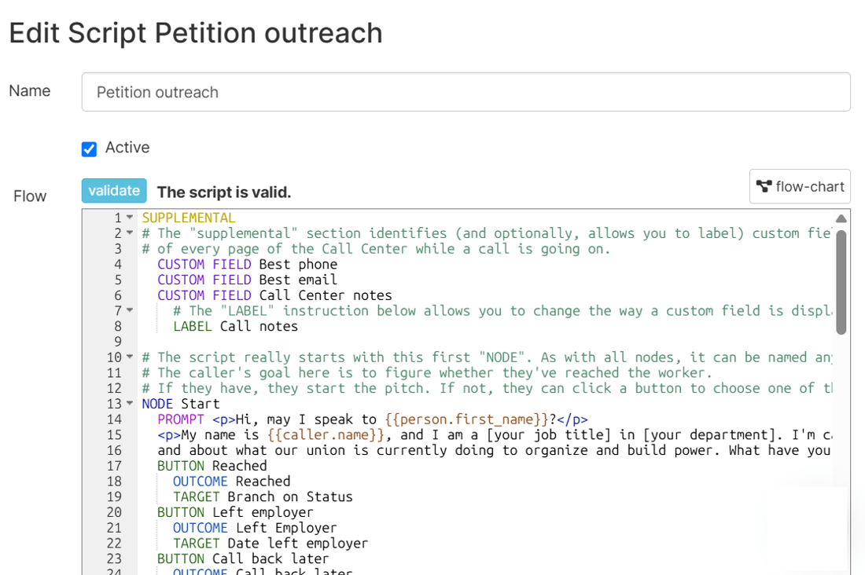Image resolution: width=865 pixels, height=575 pixels.
Task: Click the scrollbar up arrow in editor
Action: coord(841,219)
